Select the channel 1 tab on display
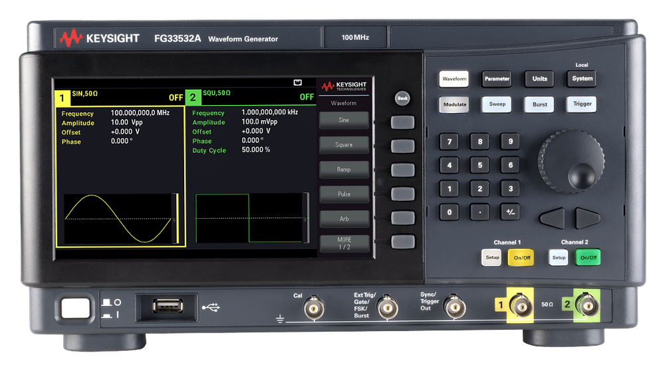This screenshot has width=665, height=371. pyautogui.click(x=62, y=98)
